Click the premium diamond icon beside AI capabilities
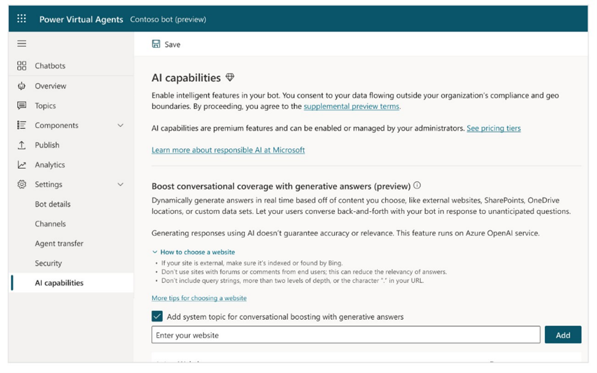 tap(230, 78)
